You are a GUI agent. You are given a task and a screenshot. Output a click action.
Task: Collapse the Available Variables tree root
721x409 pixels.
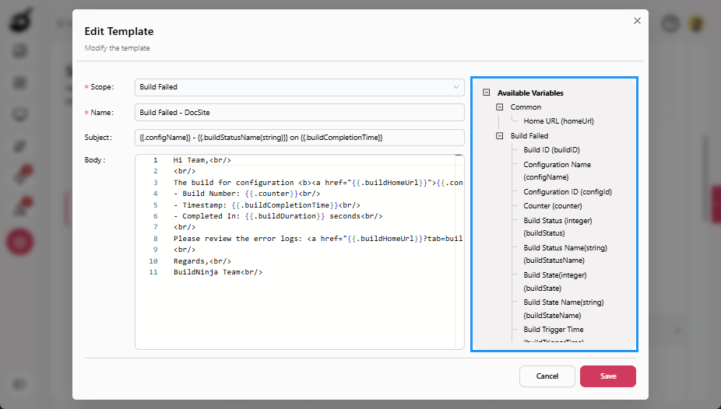pyautogui.click(x=487, y=93)
